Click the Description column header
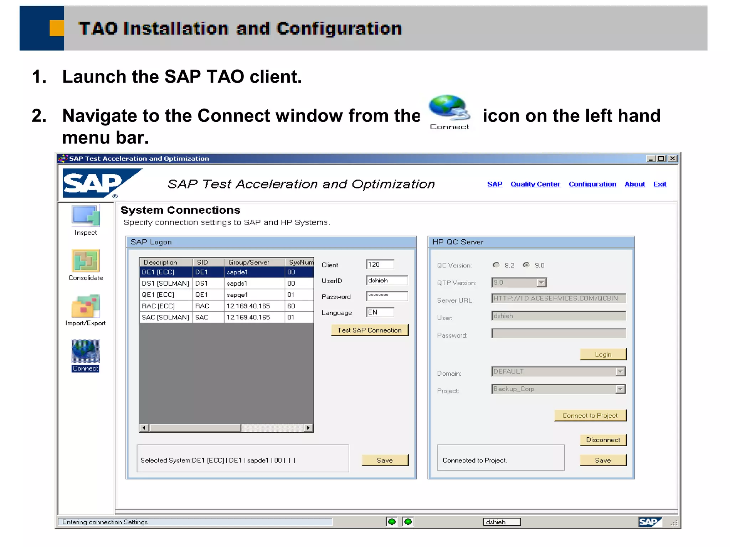This screenshot has width=730, height=547. 166,262
